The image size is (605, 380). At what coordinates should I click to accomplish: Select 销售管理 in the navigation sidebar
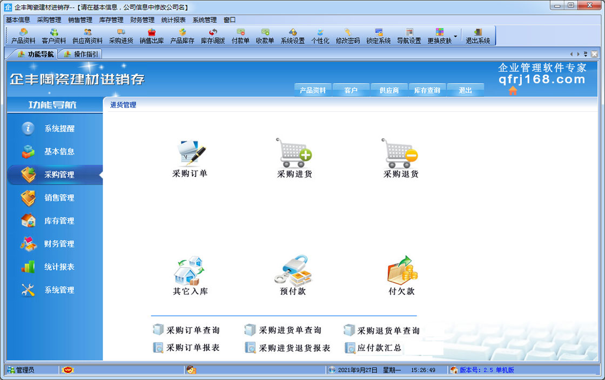coord(59,198)
